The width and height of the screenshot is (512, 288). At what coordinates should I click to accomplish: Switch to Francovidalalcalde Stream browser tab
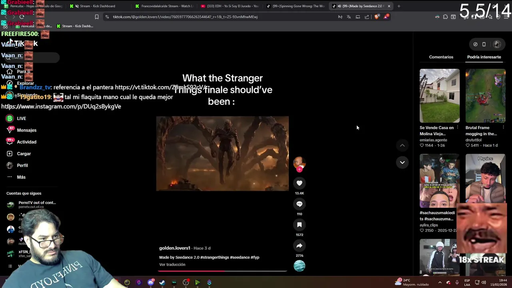point(164,6)
